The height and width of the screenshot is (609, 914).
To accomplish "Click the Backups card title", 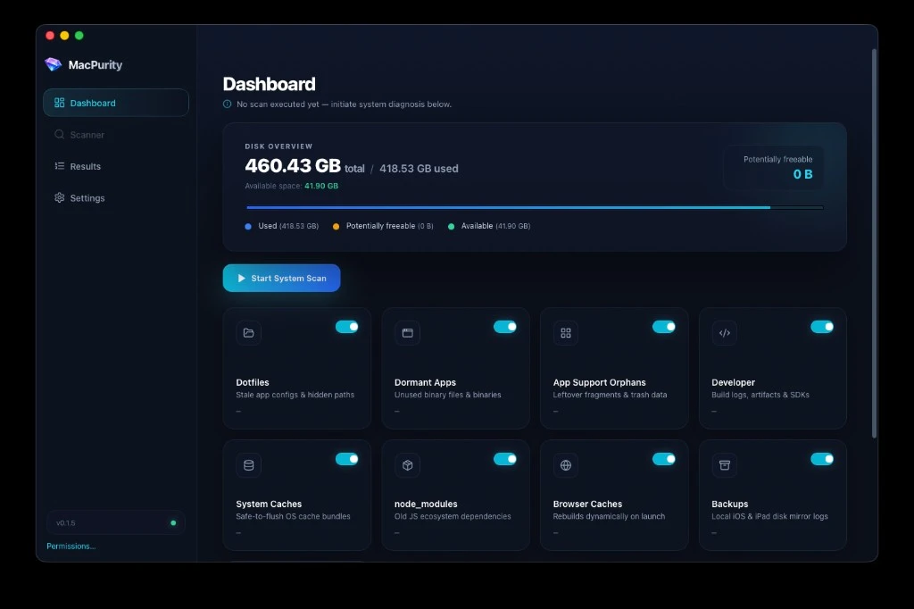I will pyautogui.click(x=730, y=504).
